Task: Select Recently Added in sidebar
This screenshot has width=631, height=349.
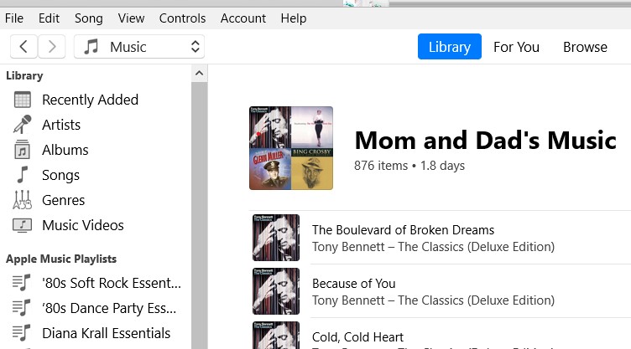Action: tap(90, 100)
